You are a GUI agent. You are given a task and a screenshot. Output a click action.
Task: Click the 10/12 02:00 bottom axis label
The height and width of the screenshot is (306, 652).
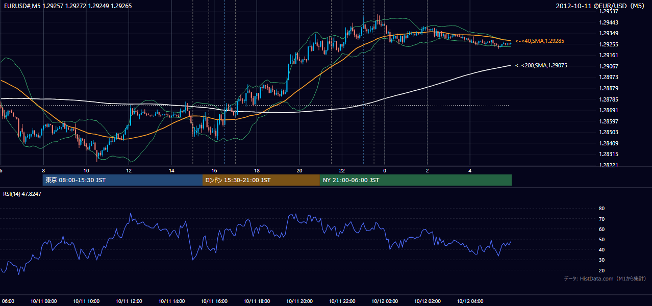pyautogui.click(x=428, y=301)
